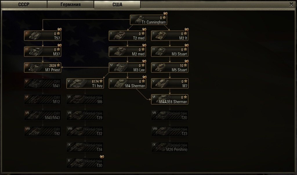The image size is (297, 175).
Task: Choose the T2 med tank node
Action: 127,36
